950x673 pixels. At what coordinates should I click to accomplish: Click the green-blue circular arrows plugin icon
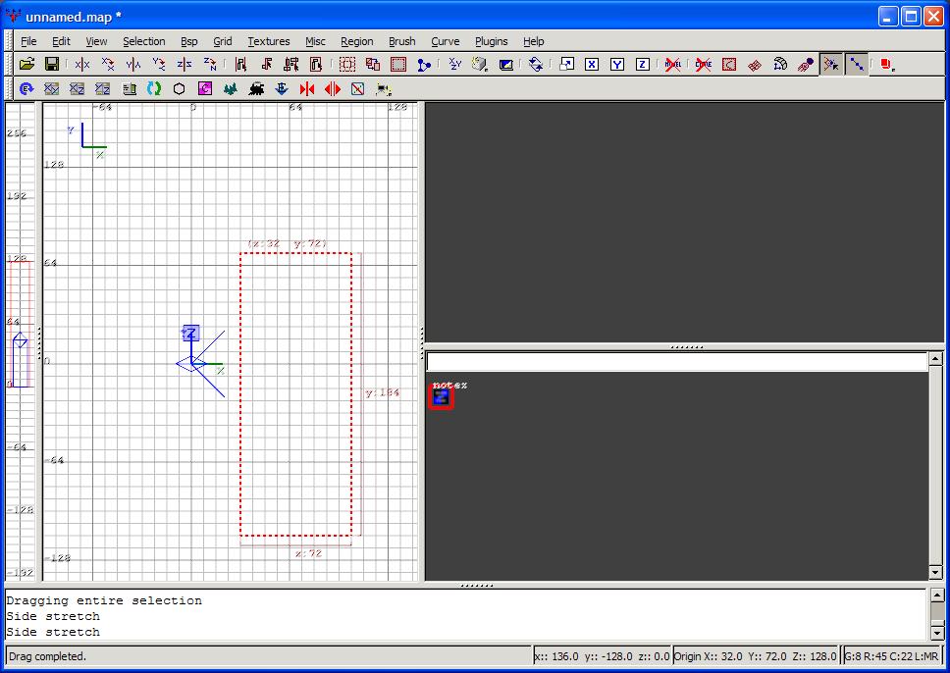(x=154, y=89)
